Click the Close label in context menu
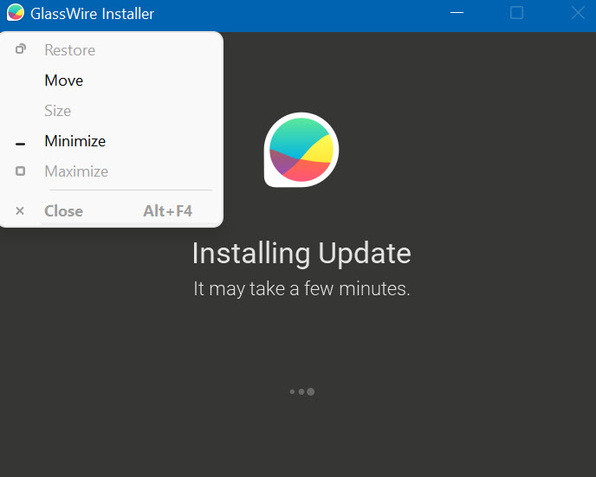Image resolution: width=596 pixels, height=477 pixels. tap(63, 211)
